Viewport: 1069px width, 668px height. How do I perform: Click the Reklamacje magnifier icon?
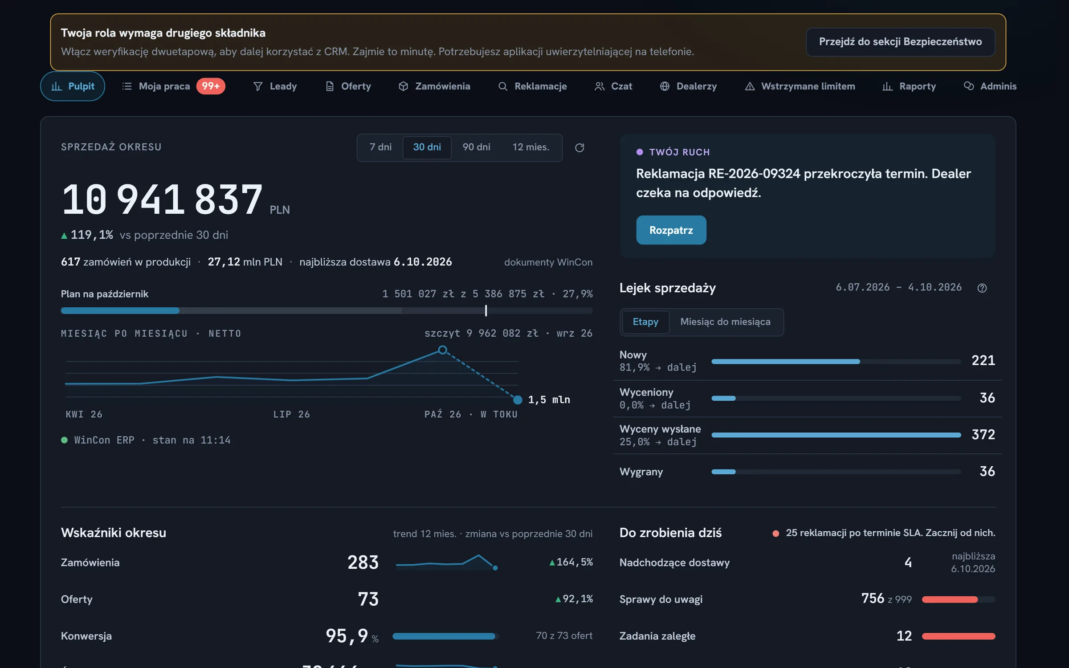point(502,86)
